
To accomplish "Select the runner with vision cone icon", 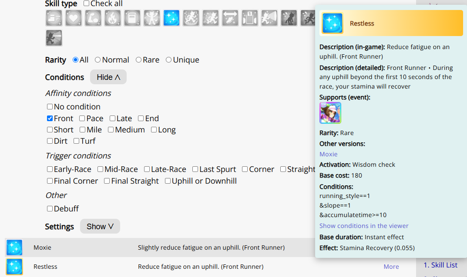I will pyautogui.click(x=269, y=18).
